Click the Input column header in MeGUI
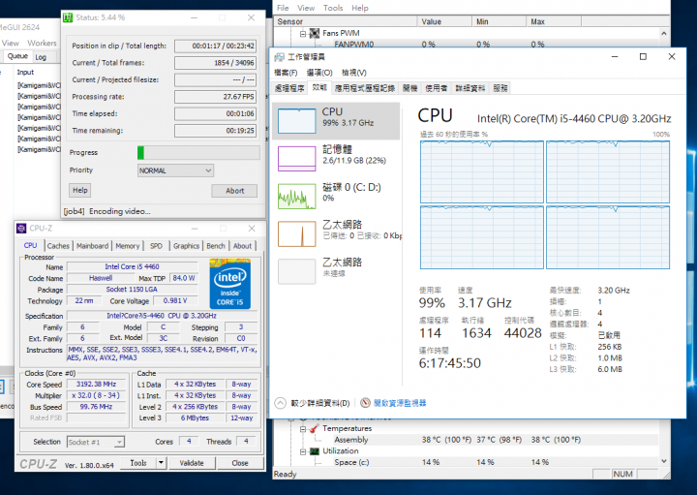Image resolution: width=697 pixels, height=495 pixels. 25,72
